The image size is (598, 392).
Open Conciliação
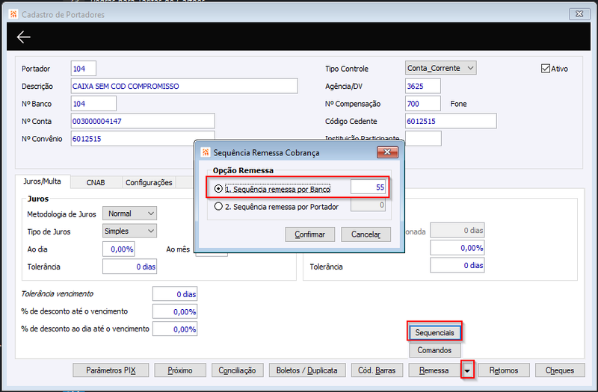[x=237, y=370]
